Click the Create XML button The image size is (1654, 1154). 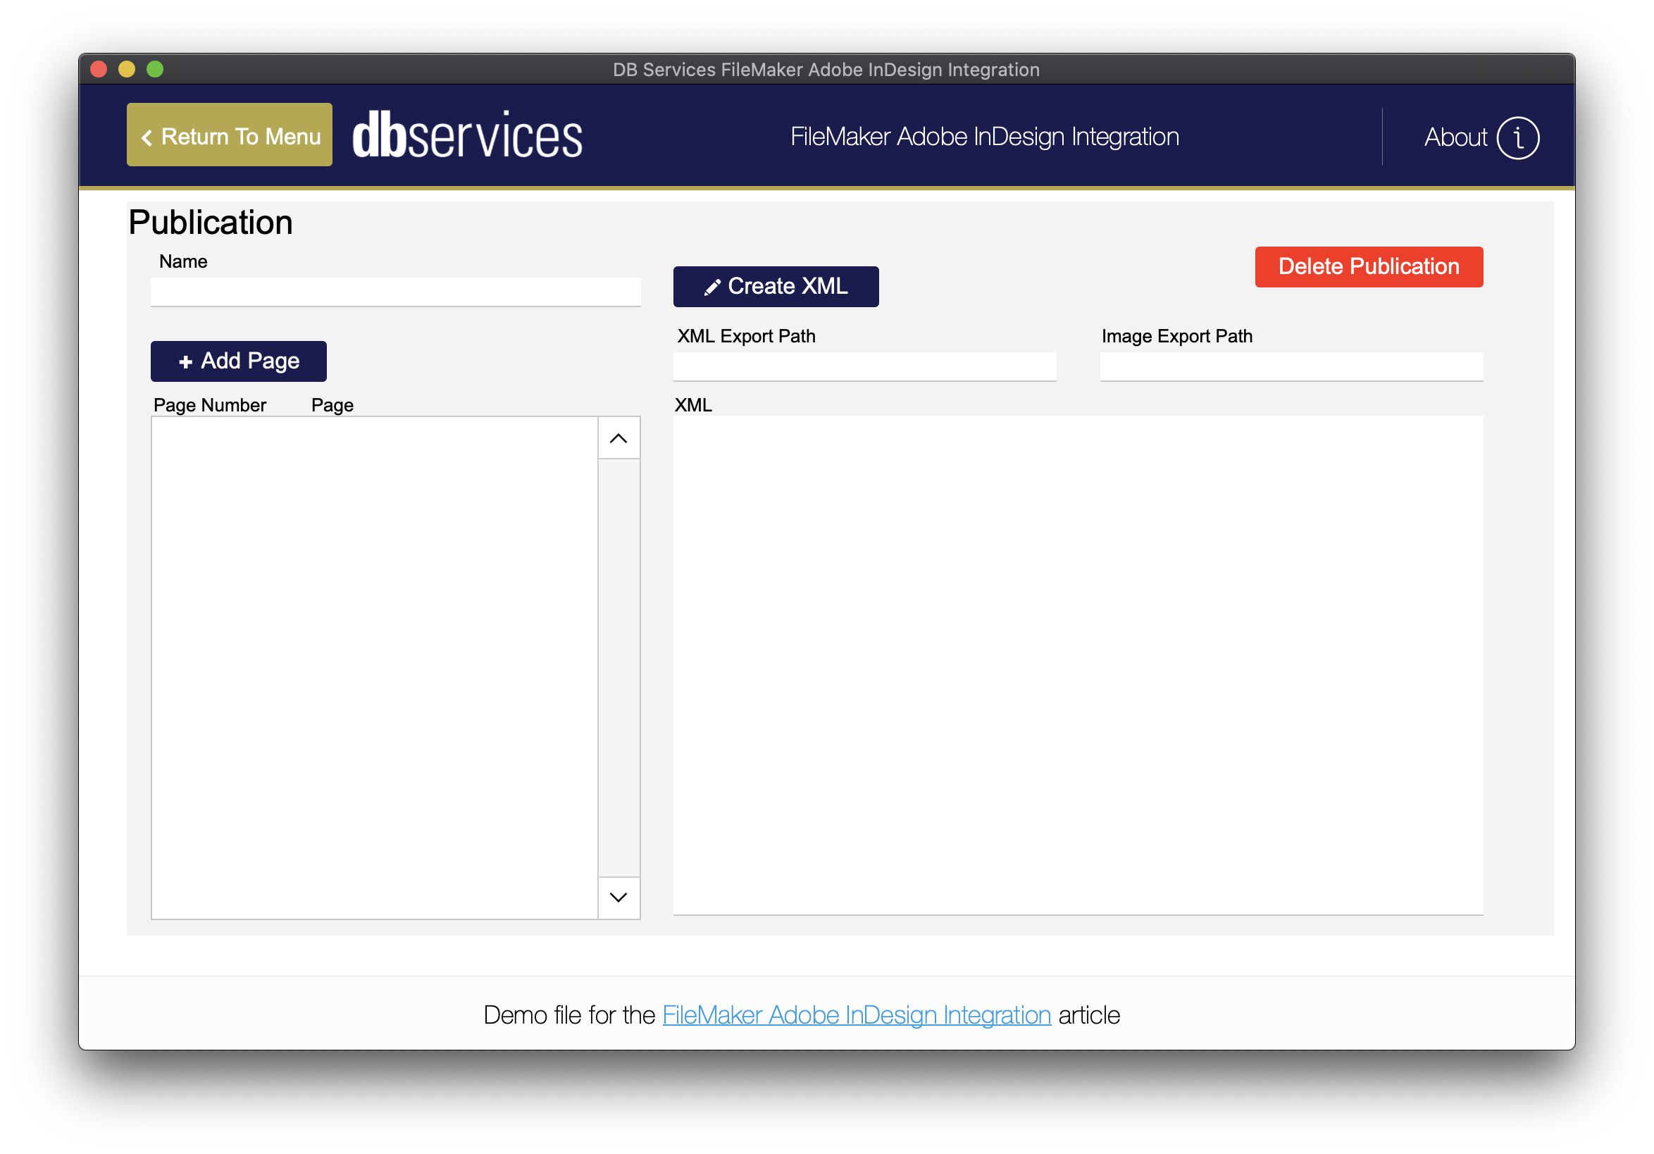pos(775,287)
